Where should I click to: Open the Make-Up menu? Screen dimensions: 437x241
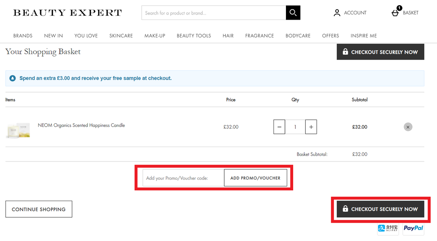154,36
